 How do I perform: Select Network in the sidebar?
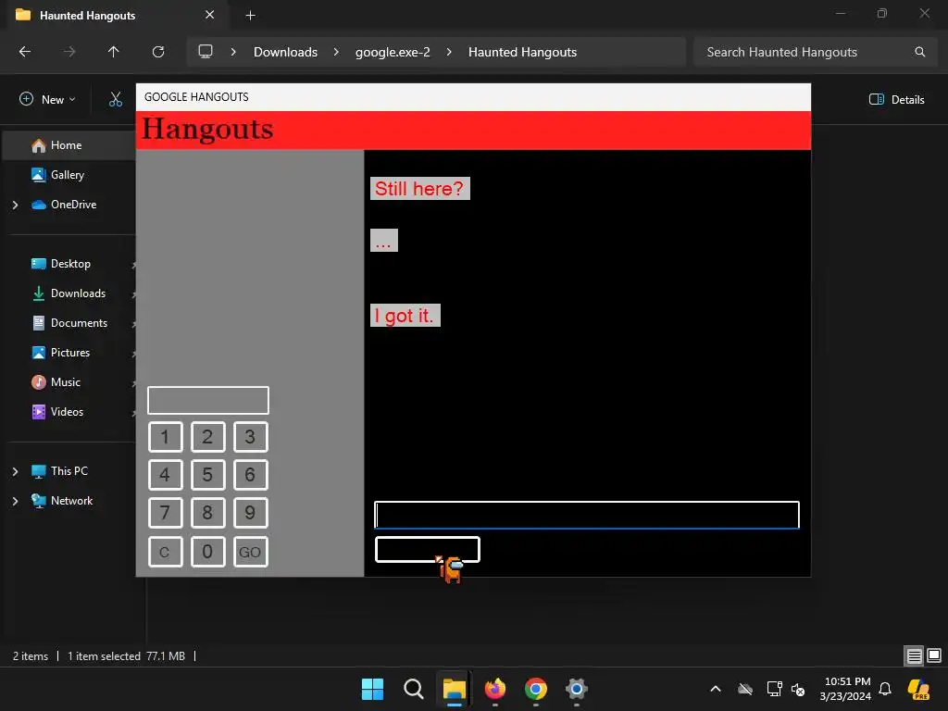click(72, 501)
